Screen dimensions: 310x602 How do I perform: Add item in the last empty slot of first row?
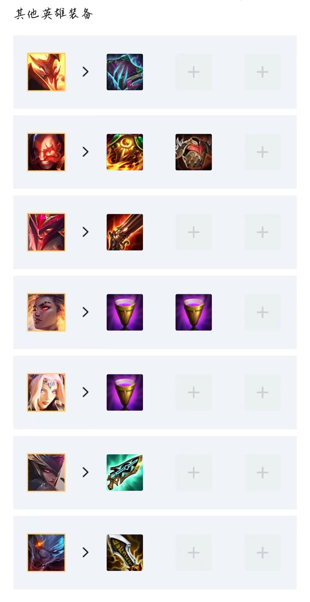click(x=263, y=72)
